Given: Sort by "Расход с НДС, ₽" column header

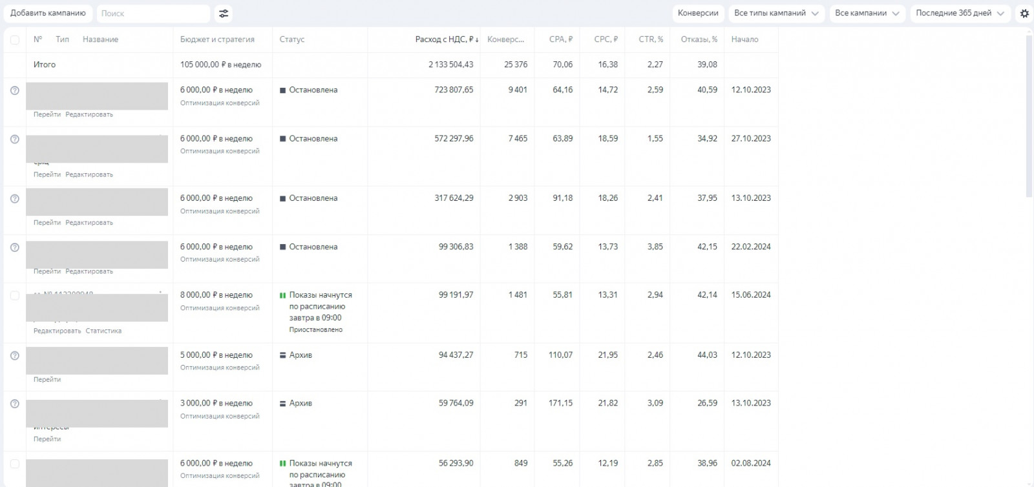Looking at the screenshot, I should click(x=446, y=39).
